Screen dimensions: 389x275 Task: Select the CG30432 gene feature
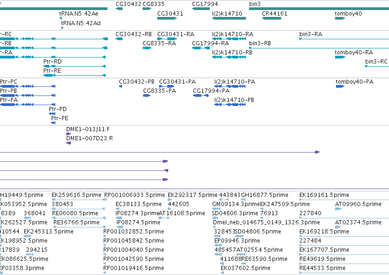tap(119, 9)
